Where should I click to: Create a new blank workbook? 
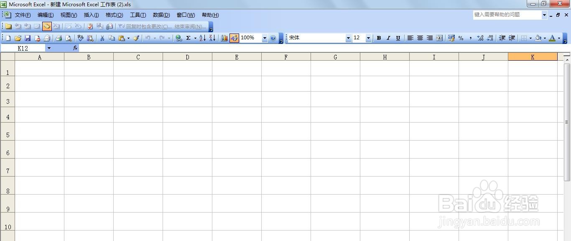8,38
